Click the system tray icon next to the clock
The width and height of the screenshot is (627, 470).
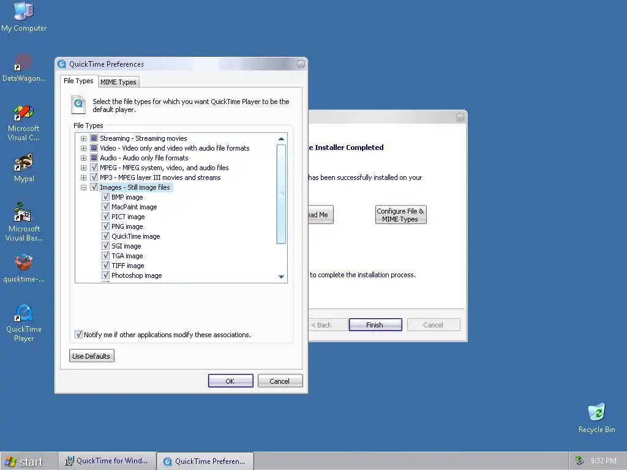tap(579, 460)
